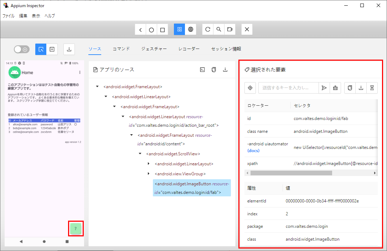Expand the android.view.ViewGroup node
The image size is (387, 251).
point(149,174)
